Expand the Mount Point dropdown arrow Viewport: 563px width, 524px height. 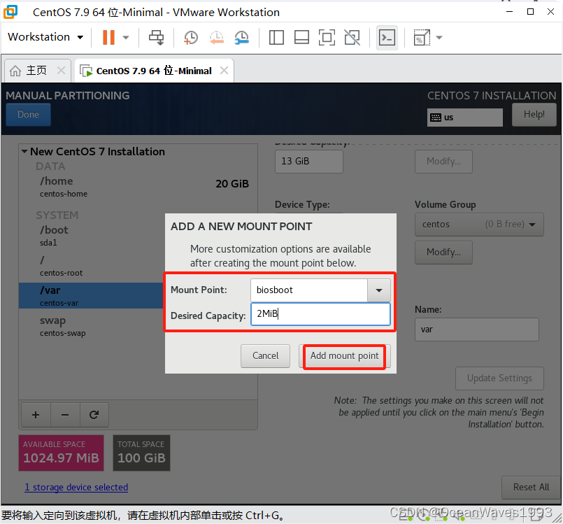(x=379, y=290)
